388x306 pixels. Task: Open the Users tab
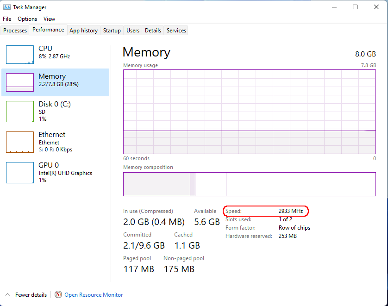132,31
